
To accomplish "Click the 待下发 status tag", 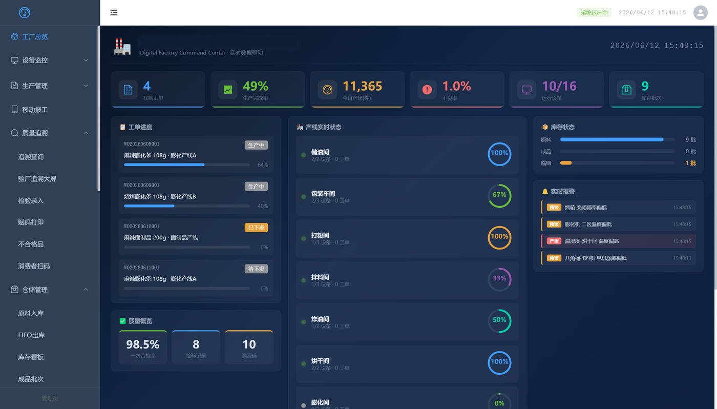I will pos(256,269).
